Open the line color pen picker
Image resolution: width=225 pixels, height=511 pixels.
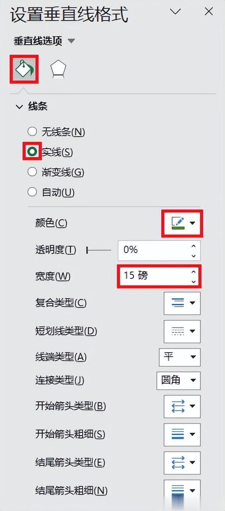click(x=182, y=223)
